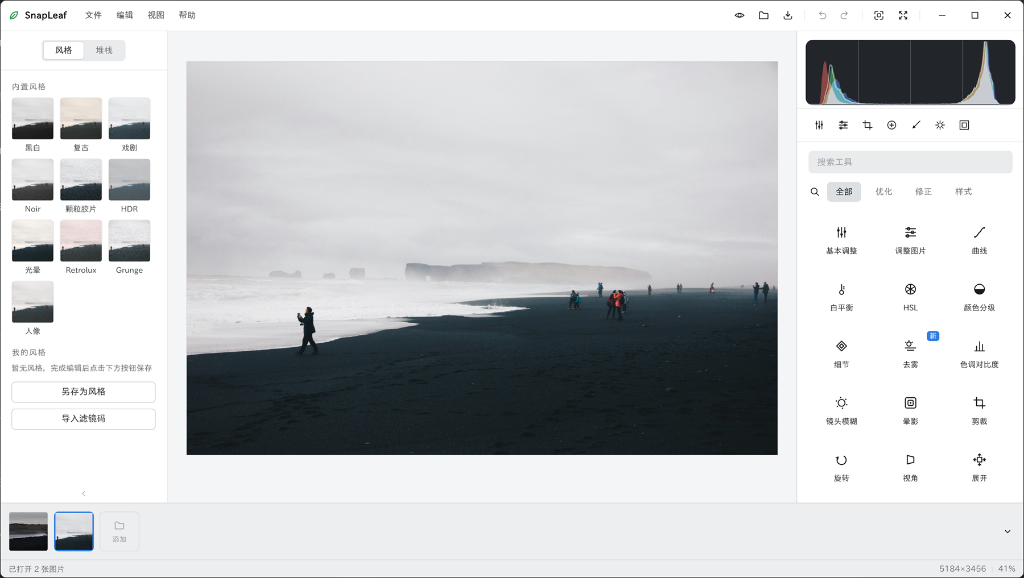
Task: Toggle the preview eye icon in title bar
Action: 740,15
